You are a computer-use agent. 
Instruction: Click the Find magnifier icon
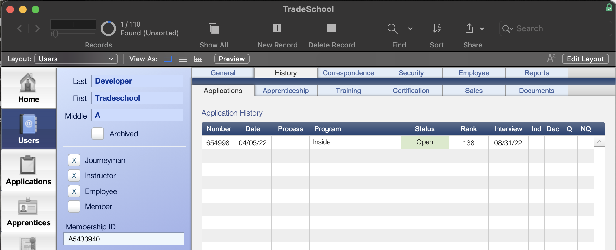392,28
